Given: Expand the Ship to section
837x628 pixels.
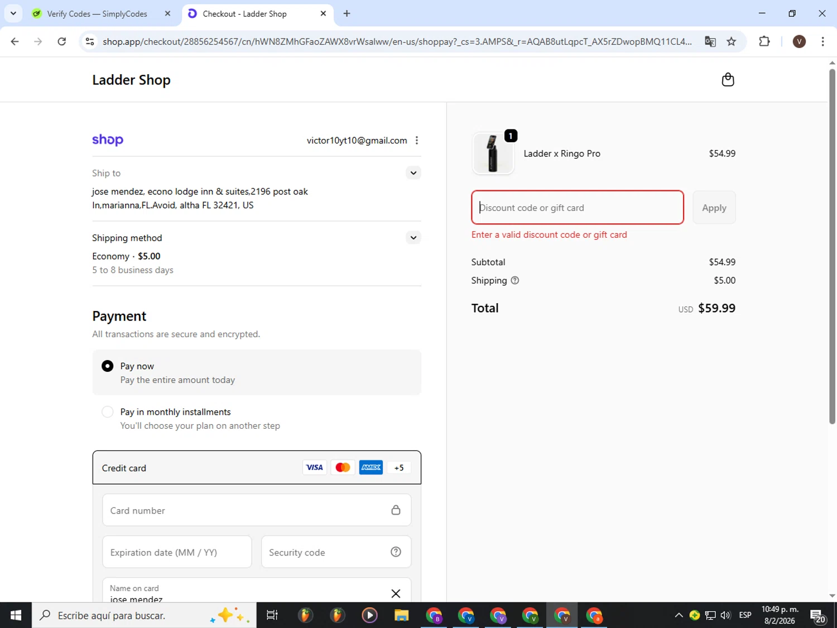Looking at the screenshot, I should (x=413, y=173).
